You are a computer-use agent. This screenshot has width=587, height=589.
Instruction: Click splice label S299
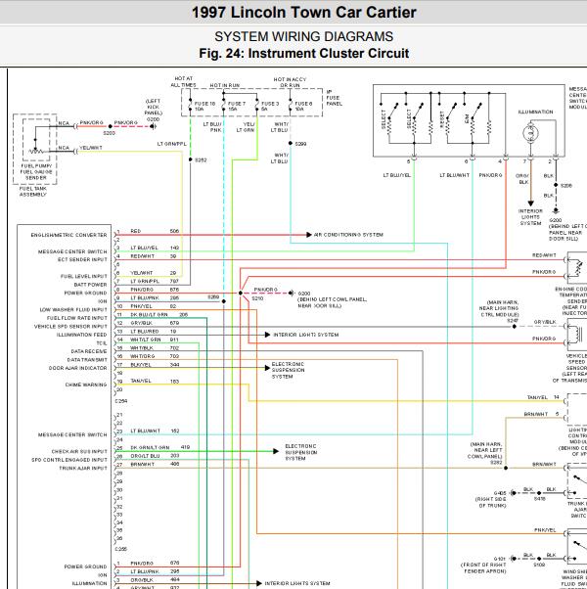tap(300, 144)
